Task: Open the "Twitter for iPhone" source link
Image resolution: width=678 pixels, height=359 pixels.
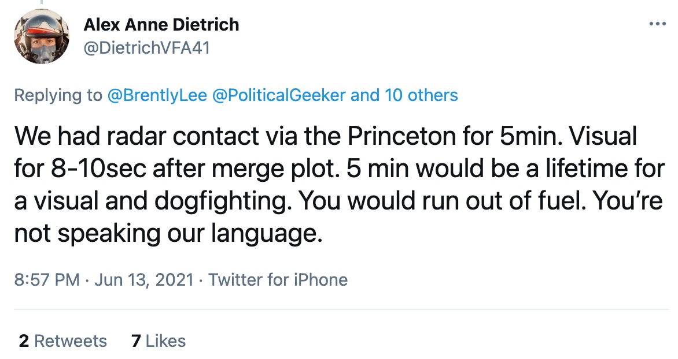Action: (278, 281)
